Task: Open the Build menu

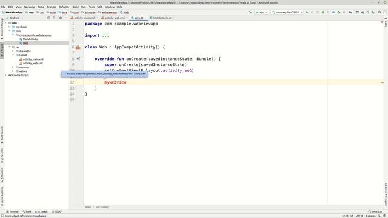Action: 75,7
